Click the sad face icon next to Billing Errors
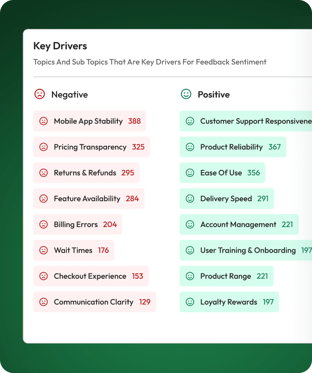The width and height of the screenshot is (312, 373). pyautogui.click(x=43, y=225)
